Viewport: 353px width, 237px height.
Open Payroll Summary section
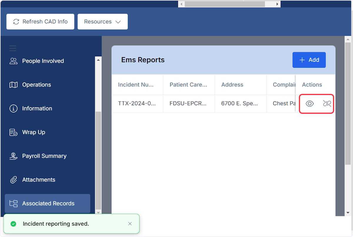[47, 156]
